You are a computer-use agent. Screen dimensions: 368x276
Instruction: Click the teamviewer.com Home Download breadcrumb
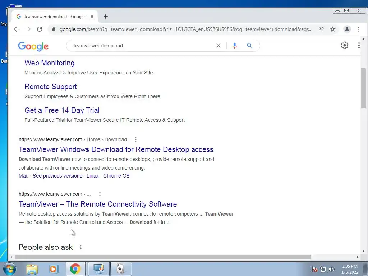point(73,139)
